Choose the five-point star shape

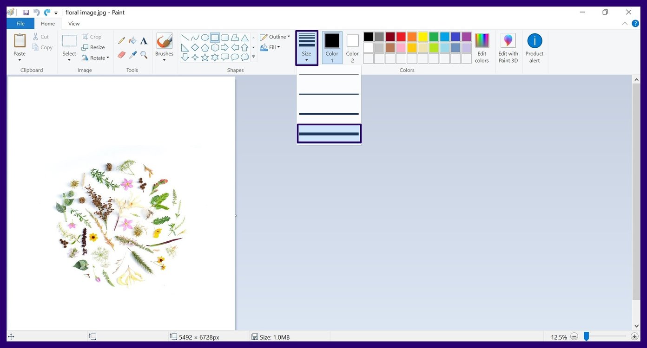tap(205, 58)
